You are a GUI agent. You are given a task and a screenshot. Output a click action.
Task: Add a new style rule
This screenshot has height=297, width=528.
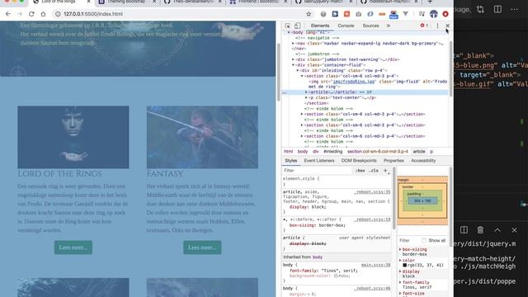[385, 171]
